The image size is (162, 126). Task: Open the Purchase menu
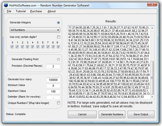click(36, 11)
